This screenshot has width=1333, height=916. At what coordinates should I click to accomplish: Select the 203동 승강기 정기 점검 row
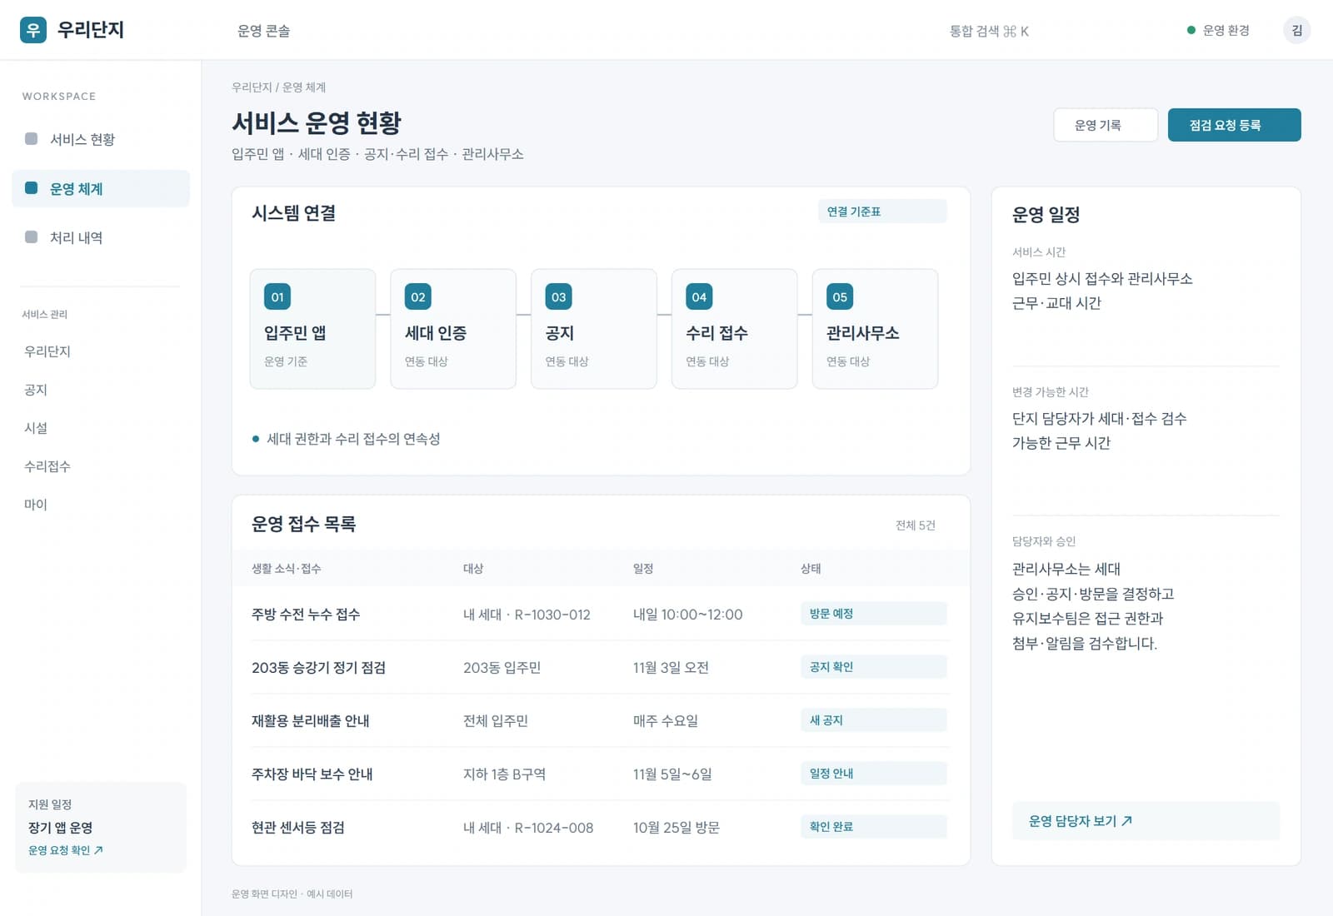[x=601, y=668]
